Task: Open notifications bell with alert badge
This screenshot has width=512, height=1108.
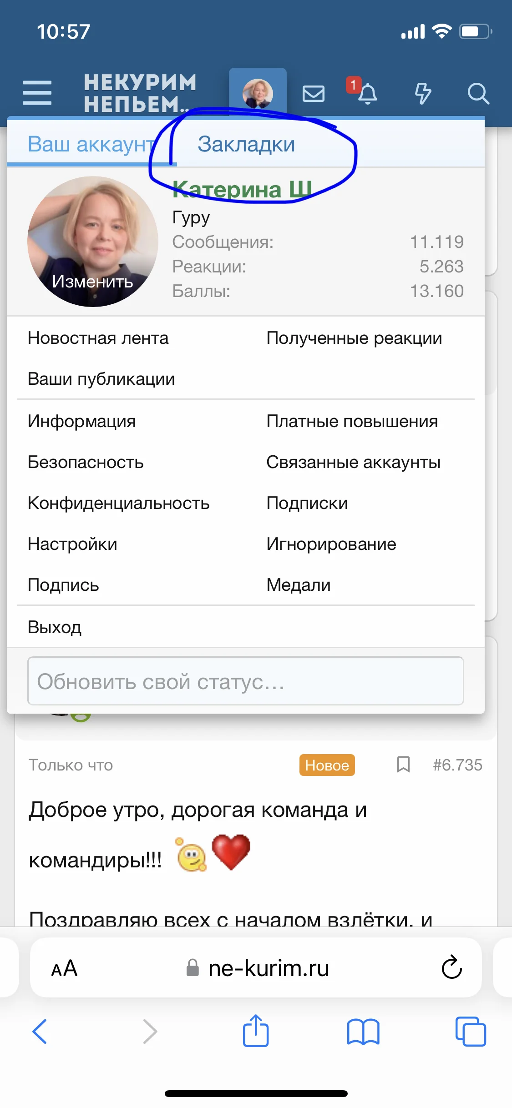Action: [367, 94]
